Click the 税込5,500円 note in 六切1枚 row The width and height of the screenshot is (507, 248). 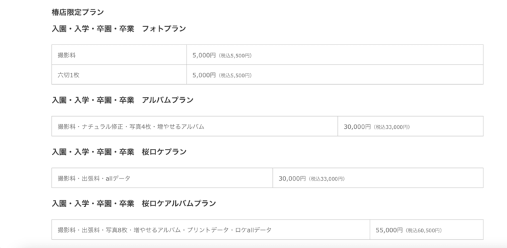(x=235, y=75)
